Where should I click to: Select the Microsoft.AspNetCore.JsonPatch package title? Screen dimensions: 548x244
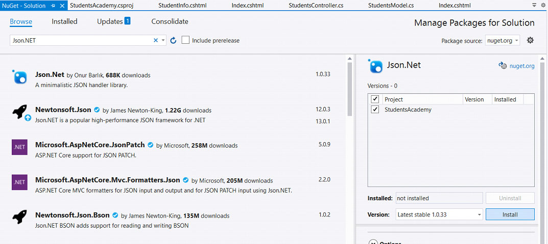90,145
